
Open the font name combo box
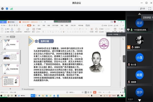pyautogui.click(x=48, y=29)
